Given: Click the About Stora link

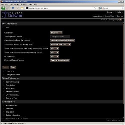Looking at the screenshot, I should coord(6,120).
